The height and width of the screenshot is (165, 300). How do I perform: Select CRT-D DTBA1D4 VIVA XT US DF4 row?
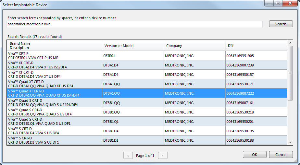pyautogui.click(x=147, y=74)
